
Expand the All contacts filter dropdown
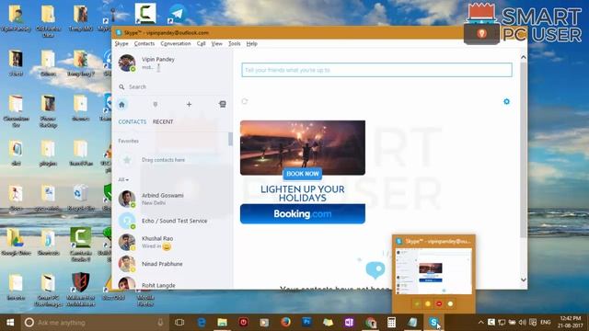coord(123,180)
